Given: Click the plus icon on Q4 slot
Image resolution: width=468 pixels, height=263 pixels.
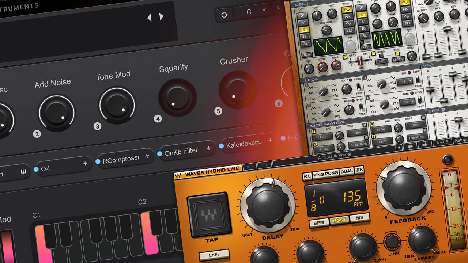Looking at the screenshot, I should click(x=85, y=164).
